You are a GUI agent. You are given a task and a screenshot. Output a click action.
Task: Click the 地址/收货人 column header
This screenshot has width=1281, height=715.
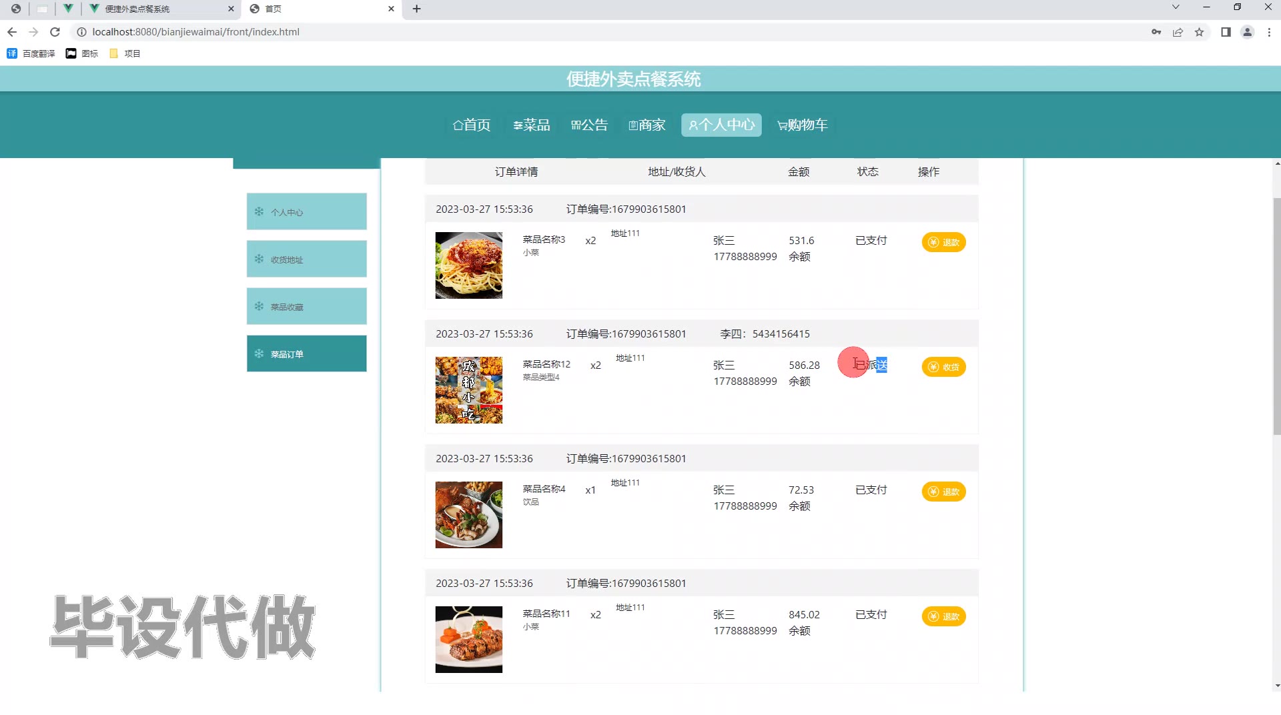pyautogui.click(x=677, y=171)
